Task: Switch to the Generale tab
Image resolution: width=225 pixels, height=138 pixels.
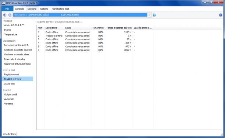Action: pos(19,9)
